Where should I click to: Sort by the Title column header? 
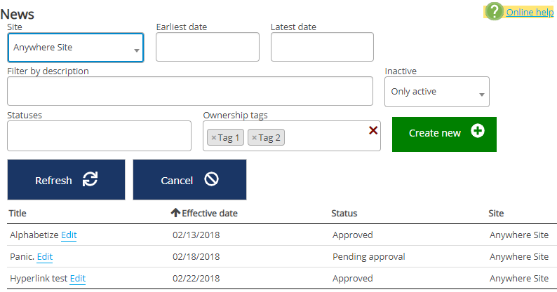(18, 213)
